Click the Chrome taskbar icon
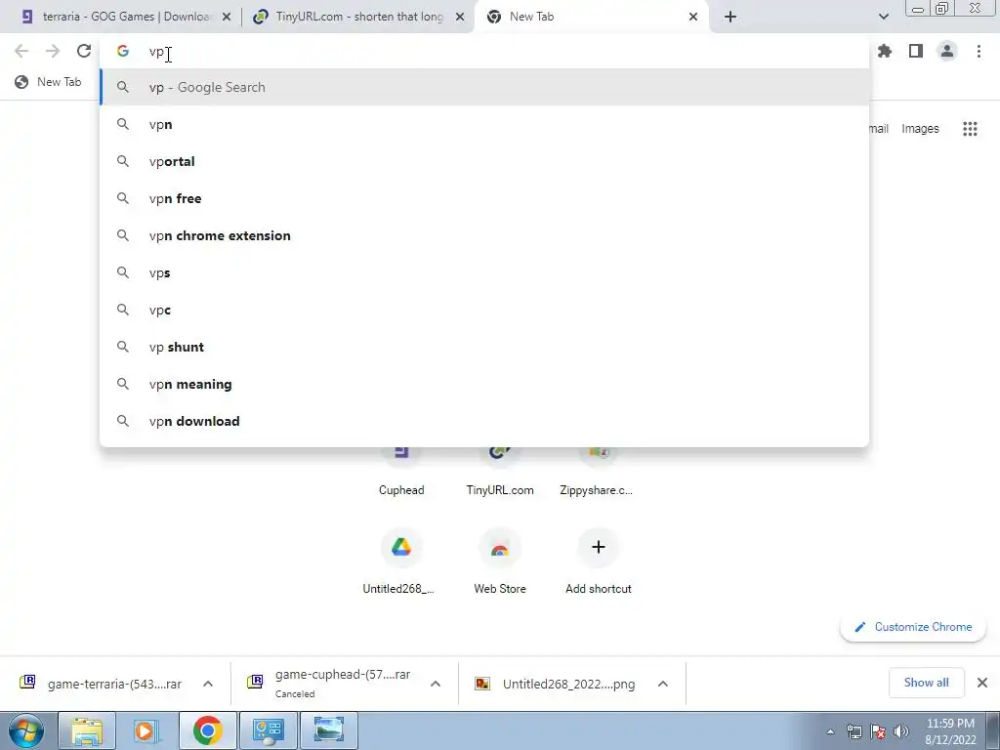1000x750 pixels. (208, 730)
